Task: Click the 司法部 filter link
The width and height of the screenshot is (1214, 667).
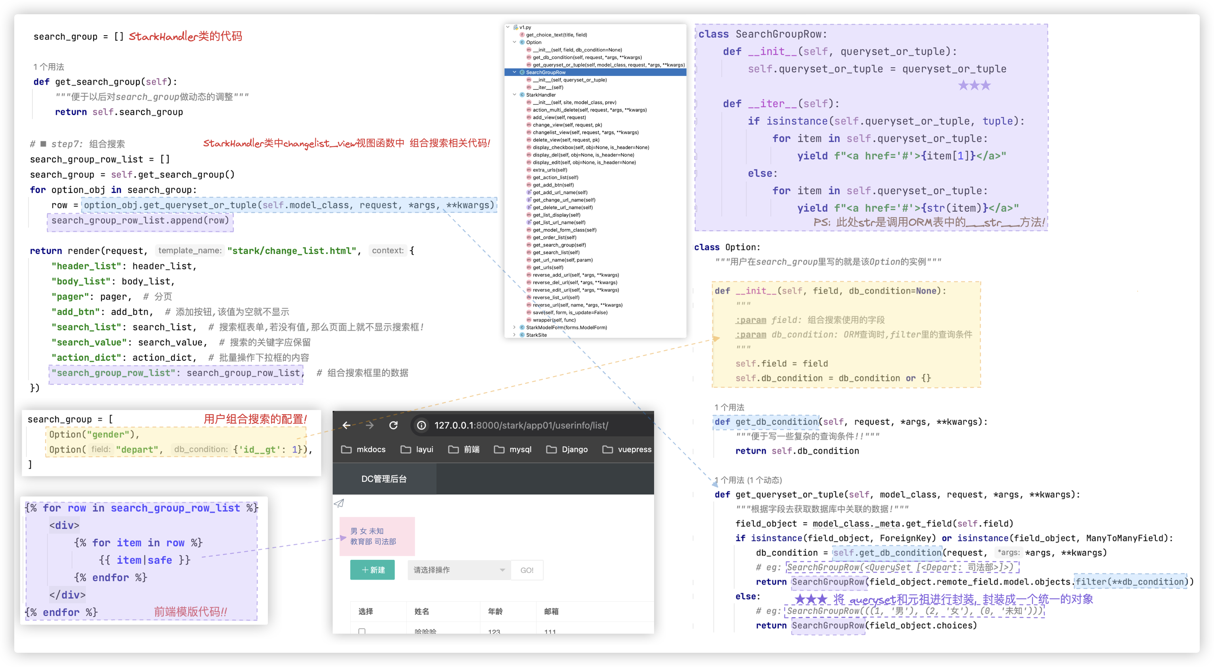Action: click(x=386, y=542)
